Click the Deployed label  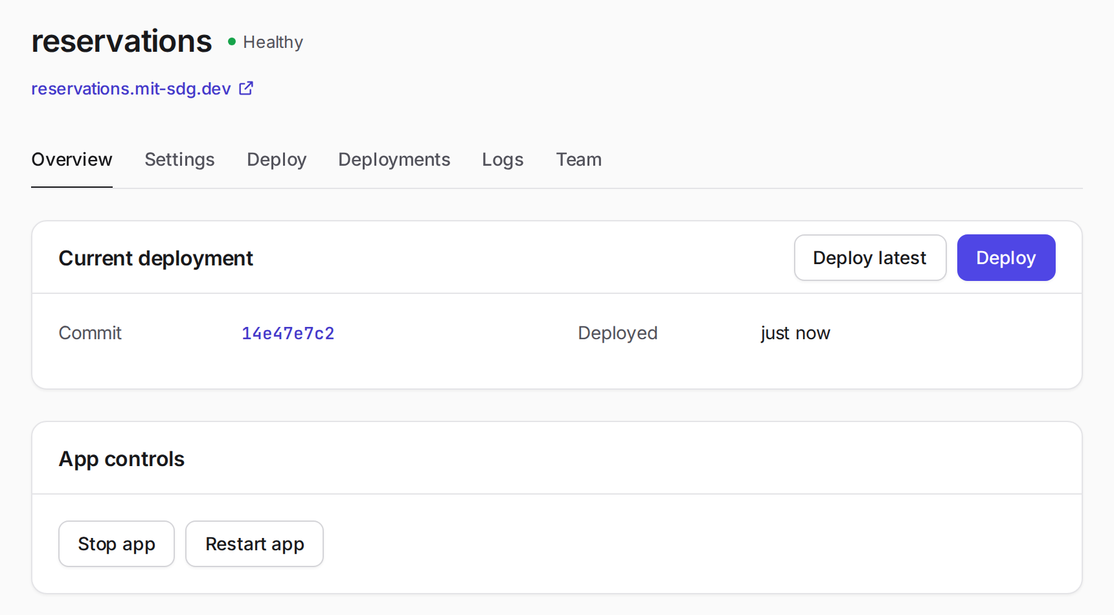pos(617,333)
